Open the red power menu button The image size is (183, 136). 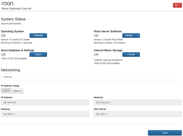click(x=177, y=5)
